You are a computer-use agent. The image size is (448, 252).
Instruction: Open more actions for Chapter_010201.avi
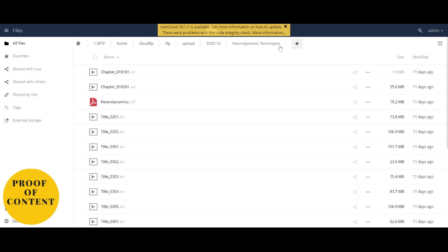[368, 87]
